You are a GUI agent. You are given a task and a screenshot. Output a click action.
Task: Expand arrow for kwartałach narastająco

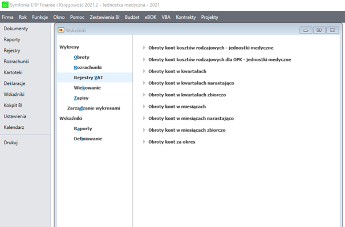[x=144, y=83]
